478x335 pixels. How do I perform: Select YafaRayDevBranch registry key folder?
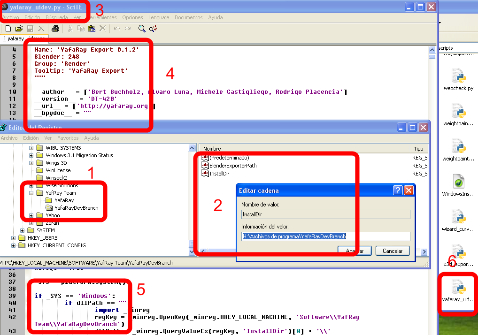point(72,208)
